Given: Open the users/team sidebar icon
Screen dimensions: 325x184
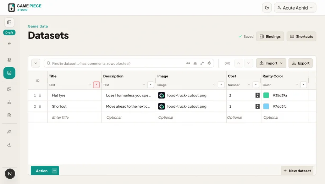Looking at the screenshot, I should coord(9,132).
